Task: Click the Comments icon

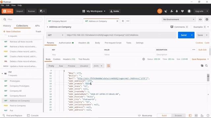Action: click(172, 27)
